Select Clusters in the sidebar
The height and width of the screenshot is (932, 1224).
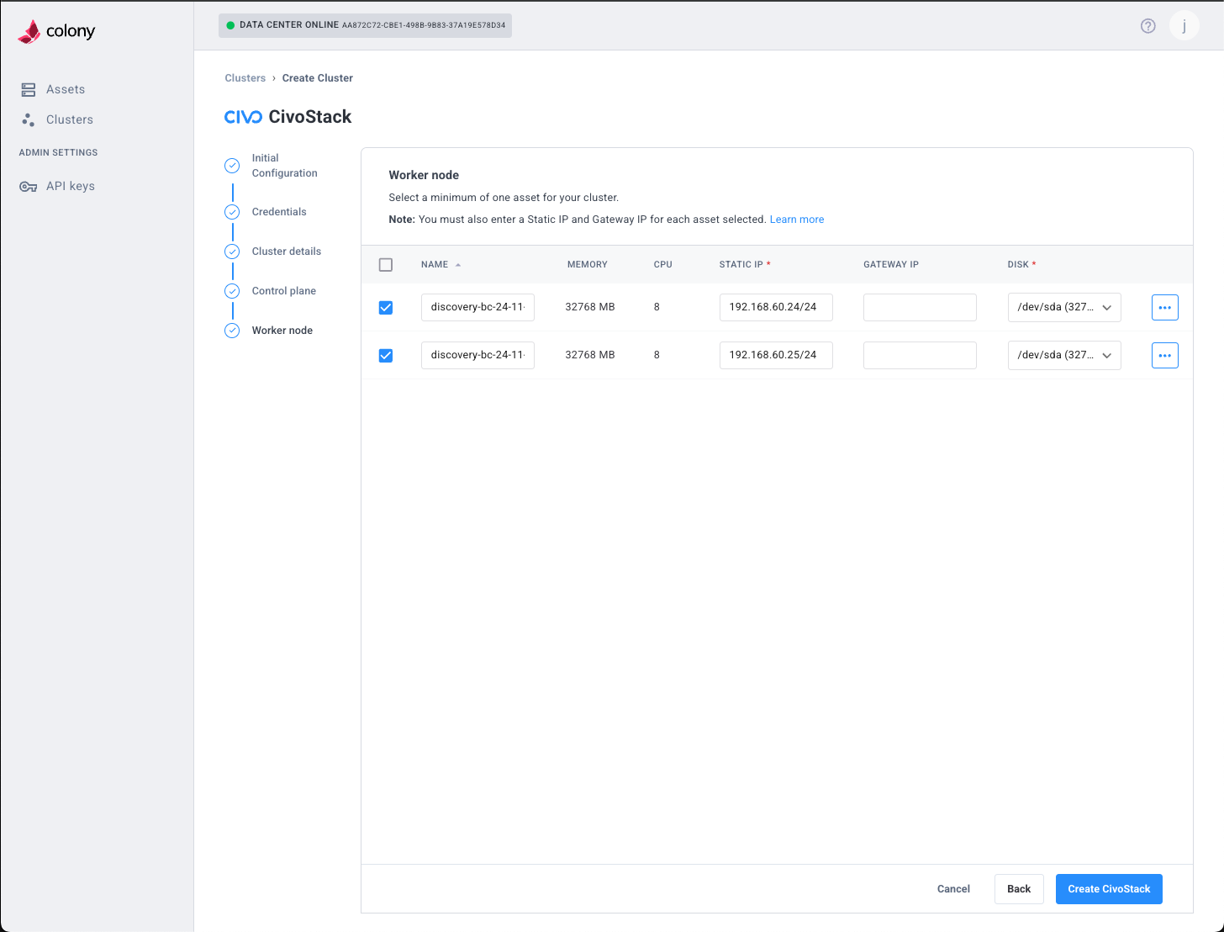[69, 119]
